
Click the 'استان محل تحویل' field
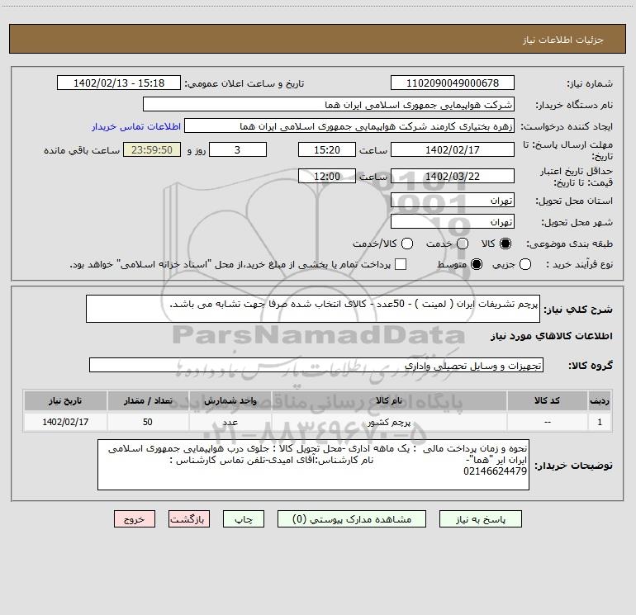[x=452, y=201]
